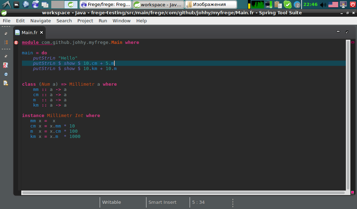Open the Problems fast view in left trim

coord(6,65)
